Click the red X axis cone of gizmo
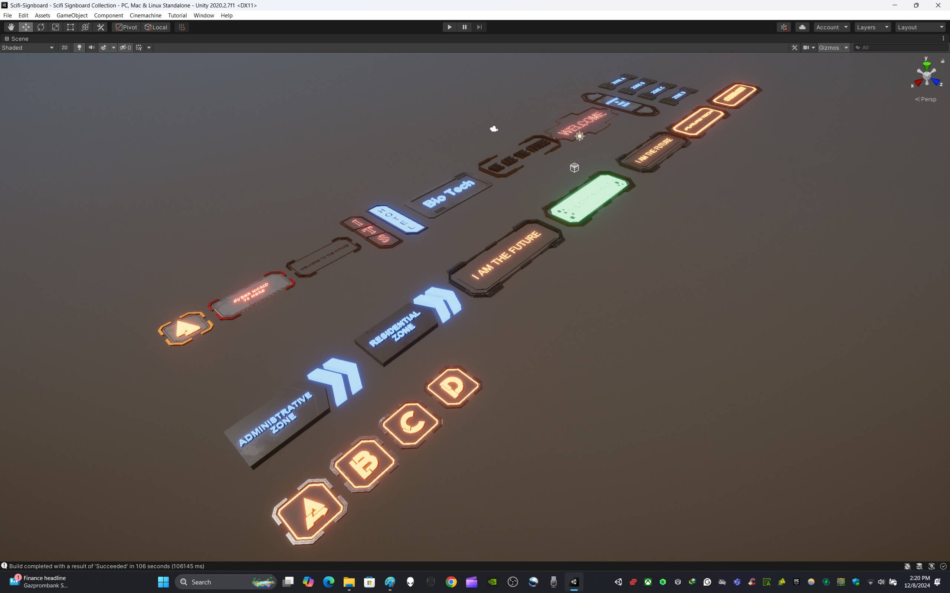The width and height of the screenshot is (950, 593). 918,82
